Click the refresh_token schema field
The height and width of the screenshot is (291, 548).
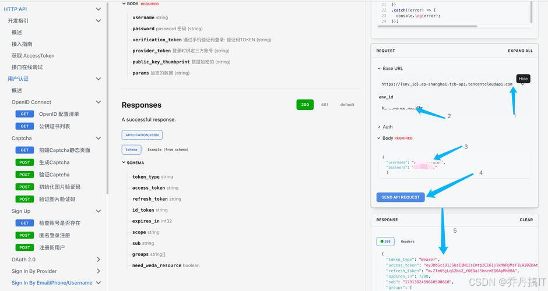coord(150,199)
